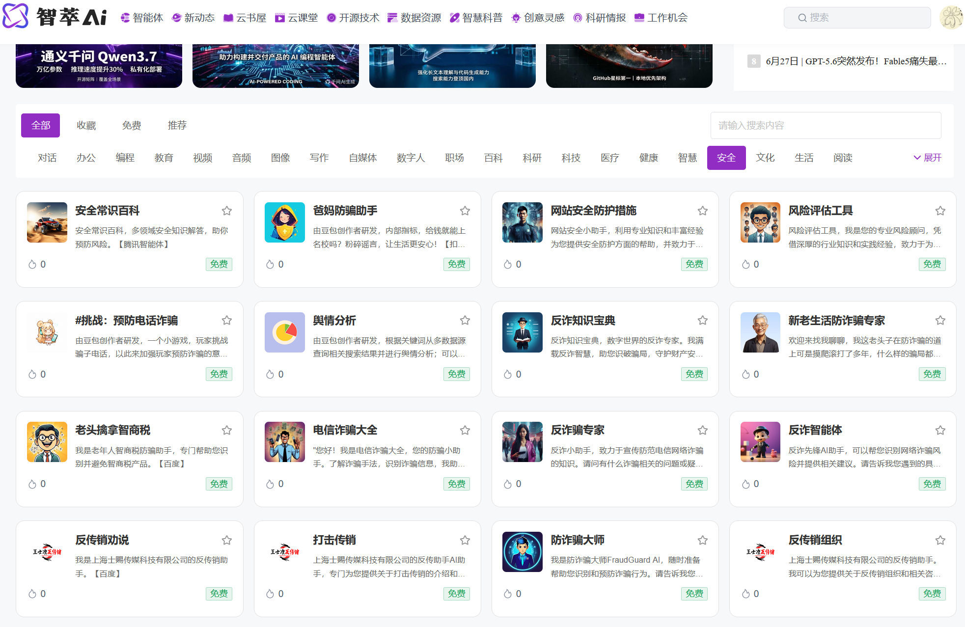
Task: Toggle the favorite star on 舆情分析
Action: (465, 321)
